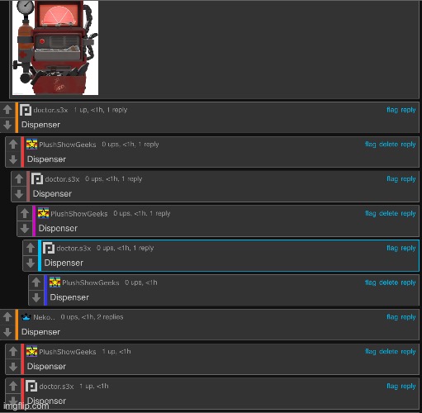Reply to doctor.s3x's brown-barred comment
The height and width of the screenshot is (413, 422).
[408, 179]
